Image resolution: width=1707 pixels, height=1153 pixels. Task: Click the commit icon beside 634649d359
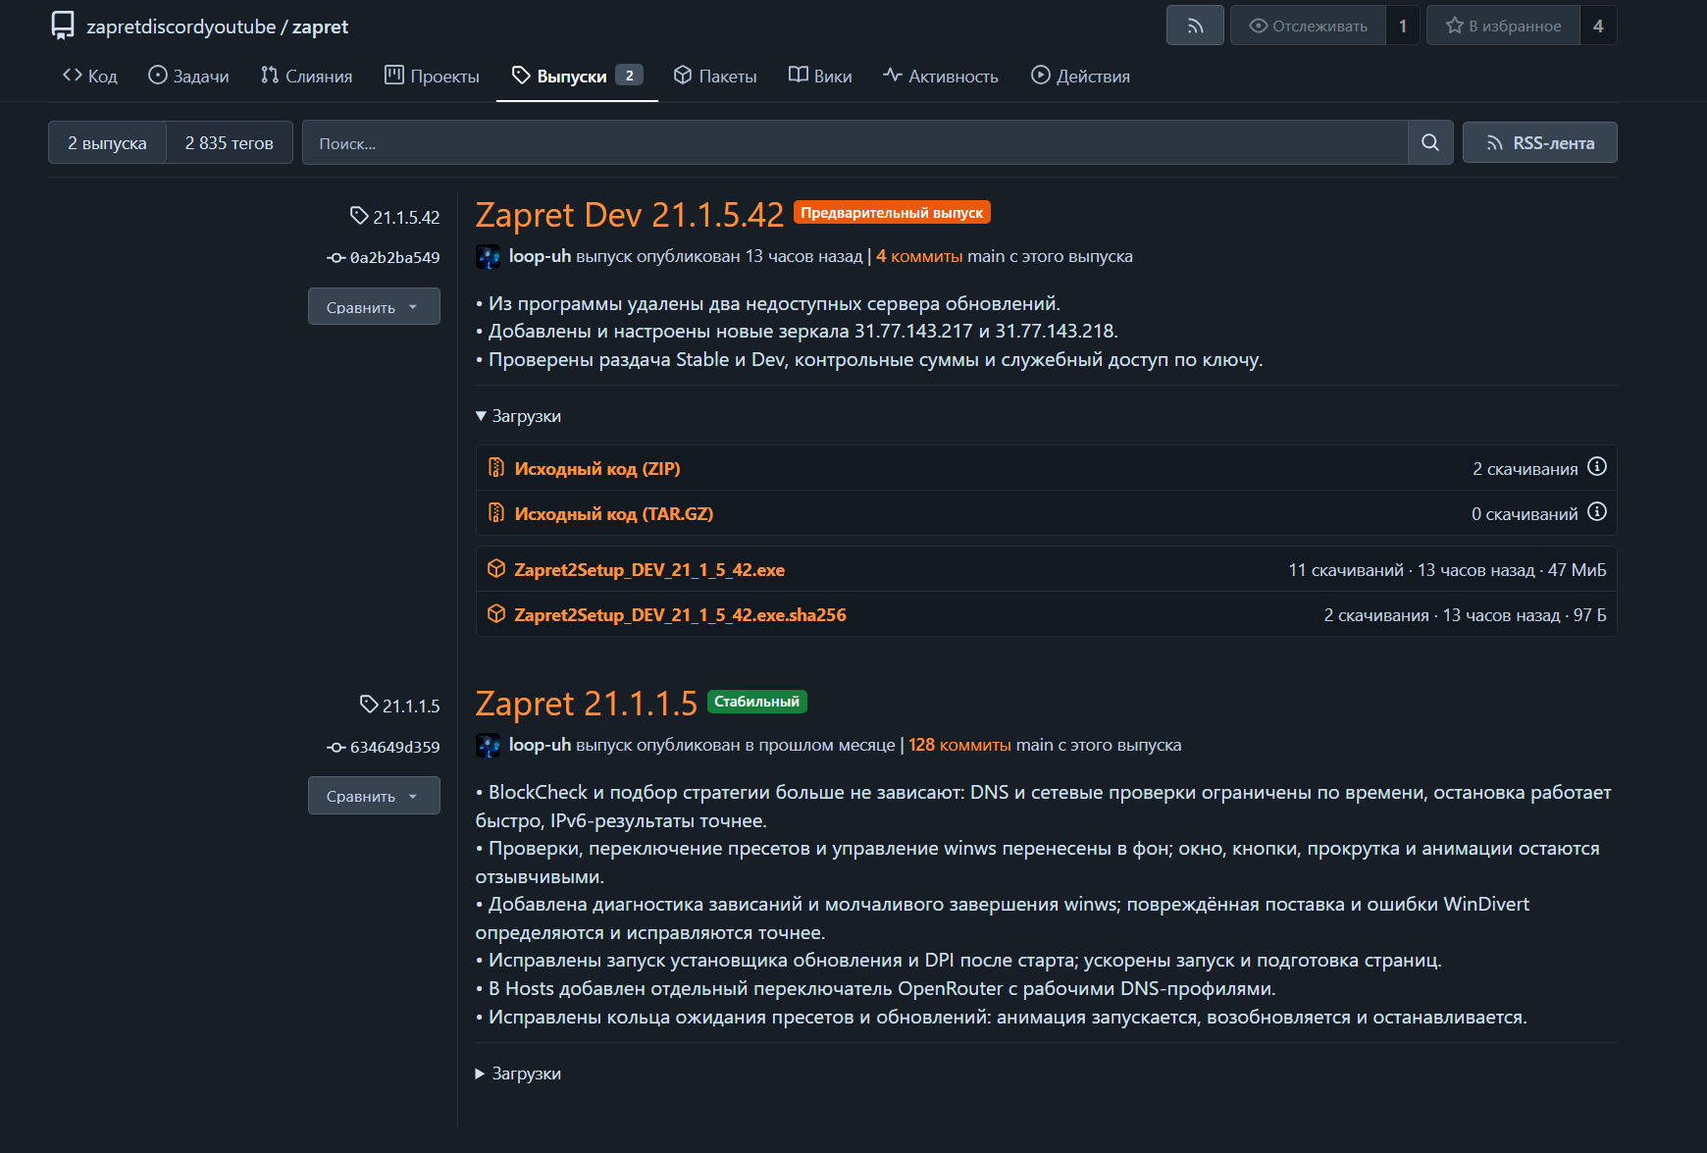[x=336, y=748]
